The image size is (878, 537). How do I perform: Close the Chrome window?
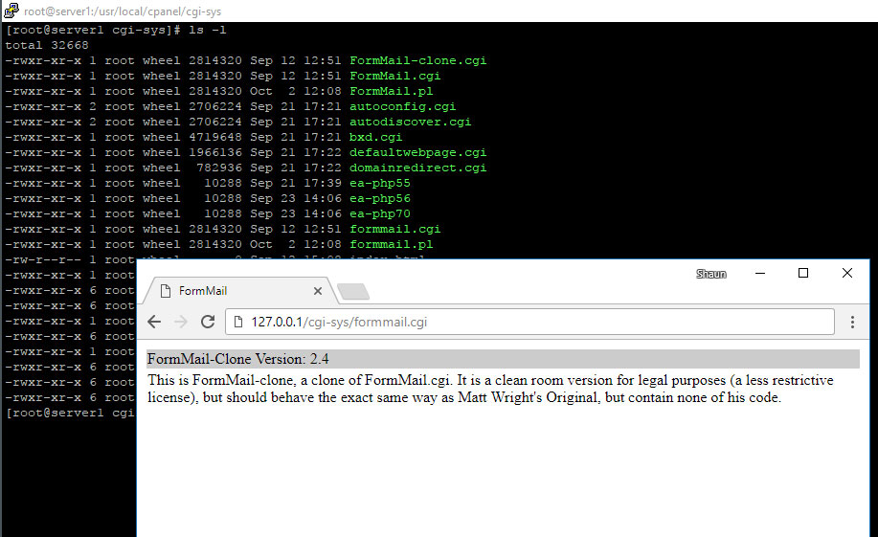tap(847, 273)
